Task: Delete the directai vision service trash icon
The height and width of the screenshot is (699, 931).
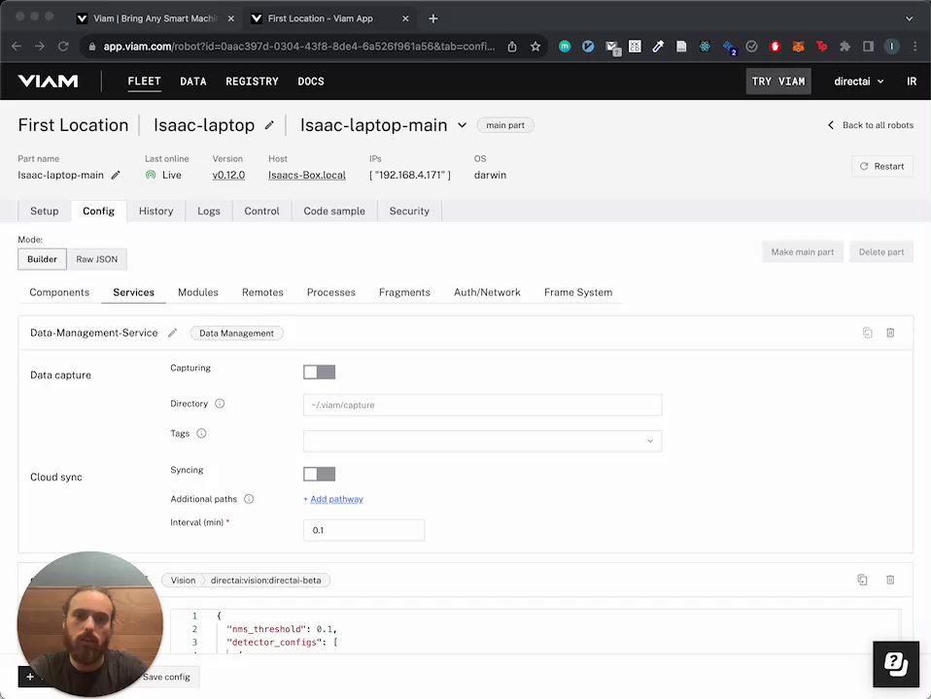Action: (890, 580)
